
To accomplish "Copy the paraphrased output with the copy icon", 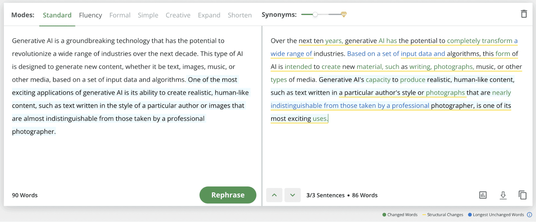I will [522, 195].
